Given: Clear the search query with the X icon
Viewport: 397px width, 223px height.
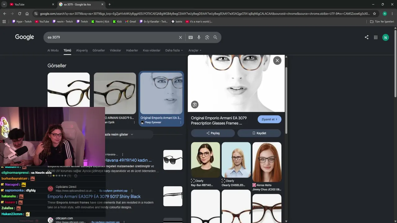Looking at the screenshot, I should pos(181,37).
